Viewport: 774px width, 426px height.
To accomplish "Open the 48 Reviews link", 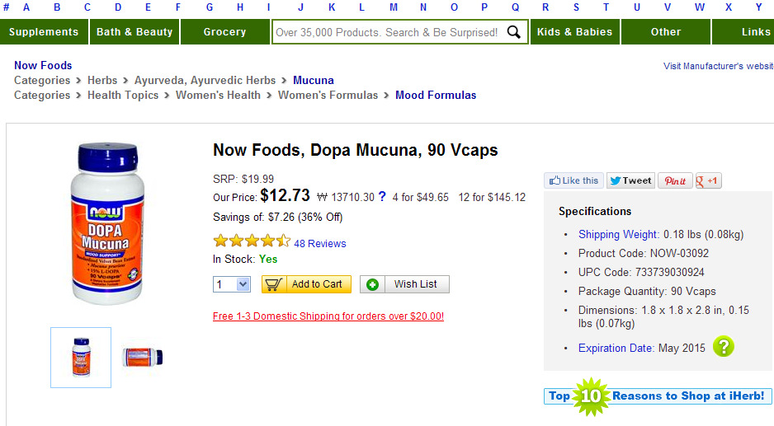I will (x=320, y=244).
